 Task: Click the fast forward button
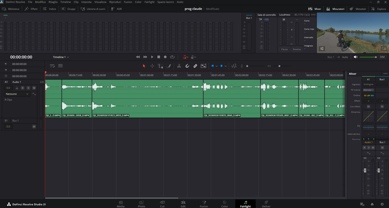point(145,57)
